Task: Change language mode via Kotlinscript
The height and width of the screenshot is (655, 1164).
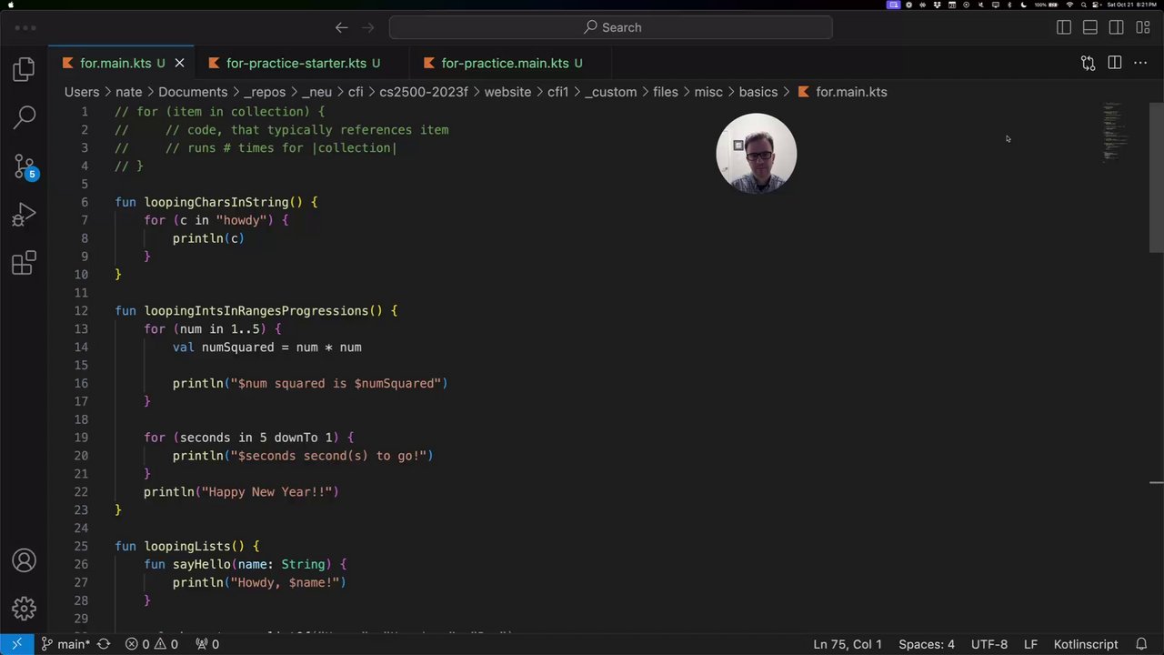Action: [1086, 644]
